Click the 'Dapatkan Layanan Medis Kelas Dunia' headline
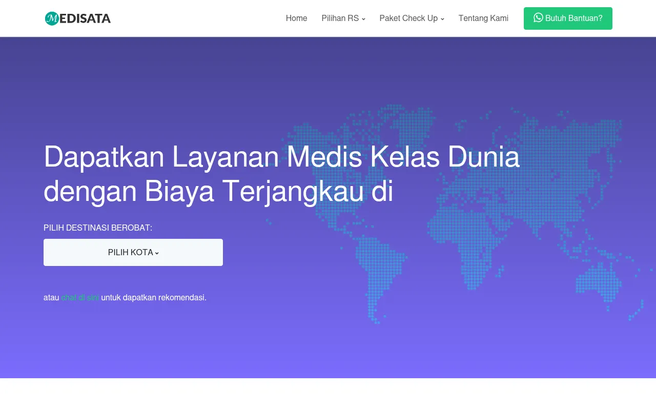Image resolution: width=656 pixels, height=410 pixels. point(282,157)
